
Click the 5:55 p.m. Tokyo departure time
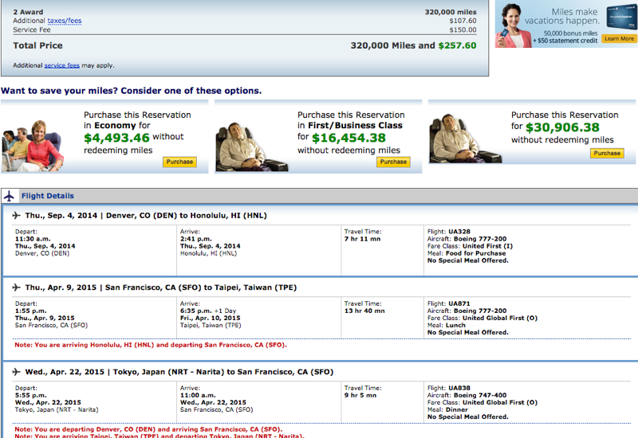tap(31, 395)
